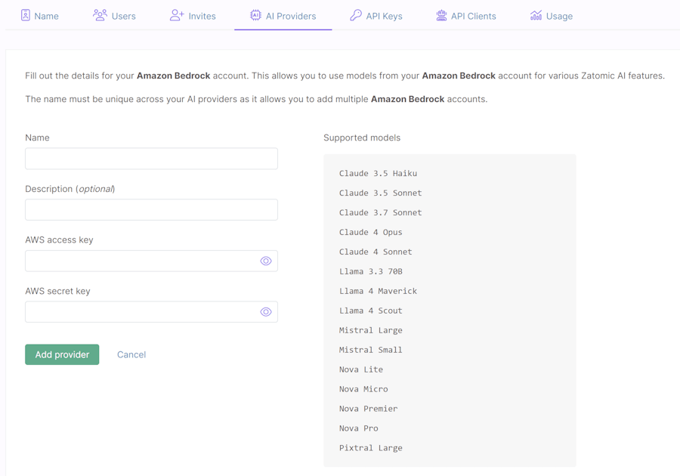Click the Usage chart icon
680x476 pixels.
pyautogui.click(x=536, y=15)
